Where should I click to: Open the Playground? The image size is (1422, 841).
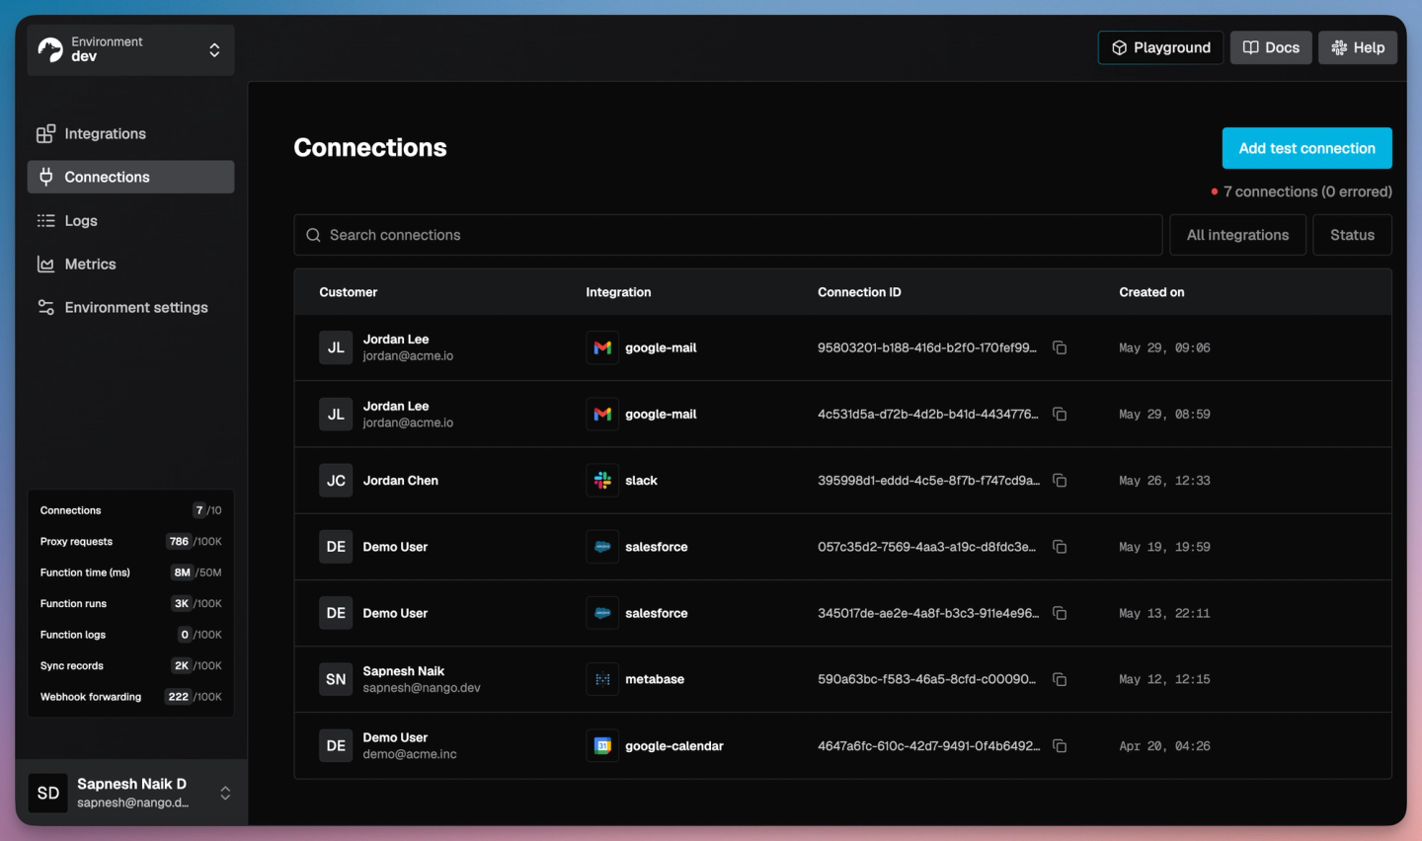pos(1160,47)
